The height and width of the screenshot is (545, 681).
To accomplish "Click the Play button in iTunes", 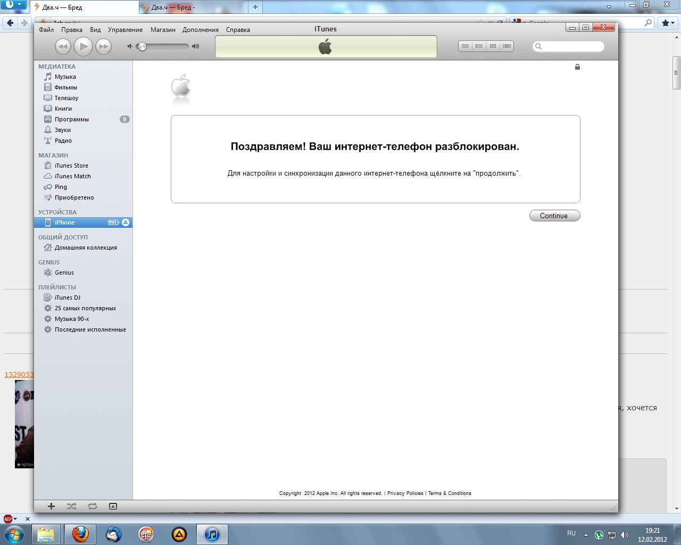I will tap(83, 46).
